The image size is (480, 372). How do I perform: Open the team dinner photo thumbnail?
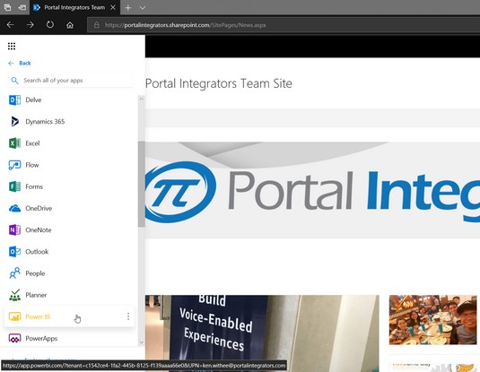coord(432,320)
